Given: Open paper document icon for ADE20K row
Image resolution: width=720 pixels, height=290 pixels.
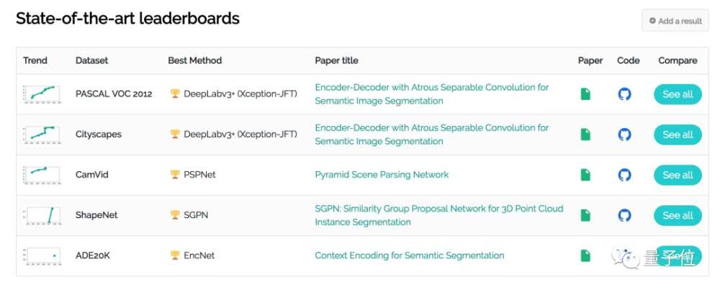Looking at the screenshot, I should pyautogui.click(x=585, y=255).
